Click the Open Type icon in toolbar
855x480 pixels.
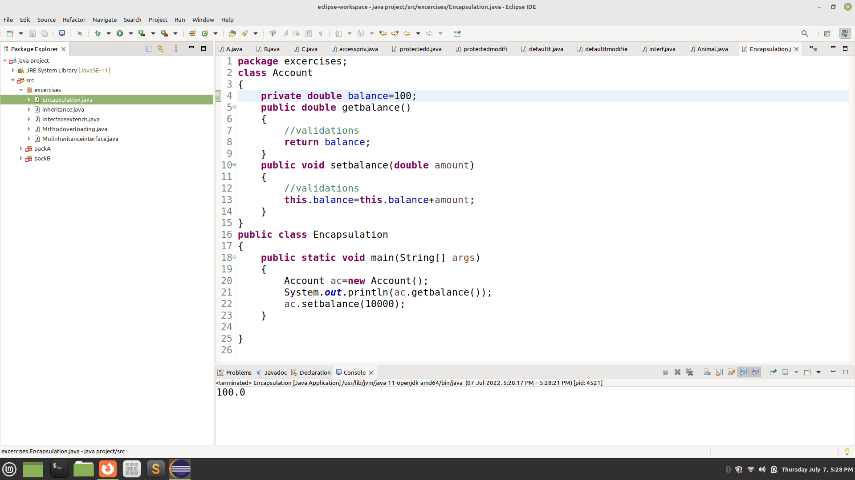pyautogui.click(x=232, y=33)
